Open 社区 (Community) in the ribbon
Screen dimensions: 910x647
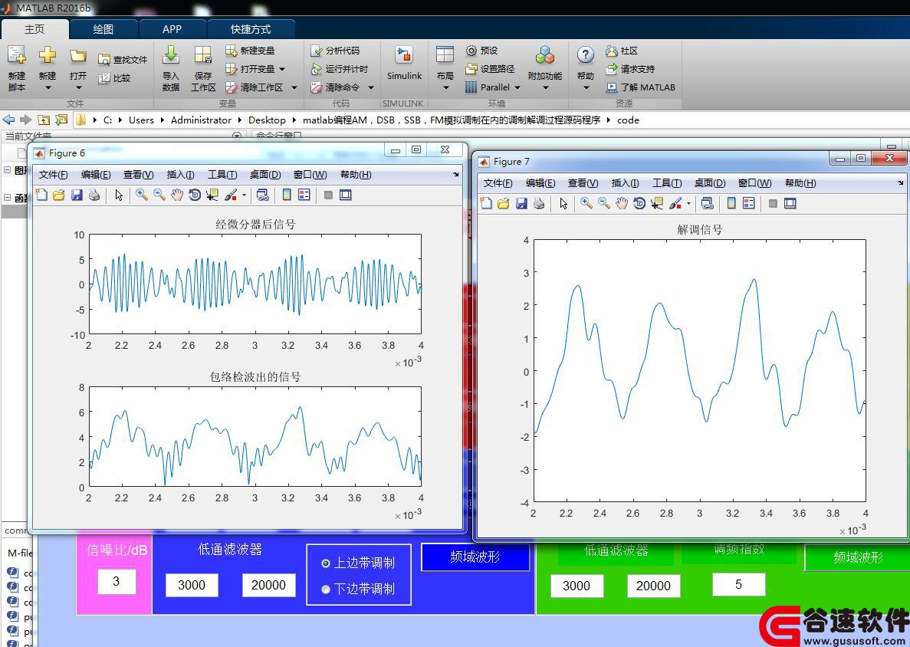pos(622,51)
